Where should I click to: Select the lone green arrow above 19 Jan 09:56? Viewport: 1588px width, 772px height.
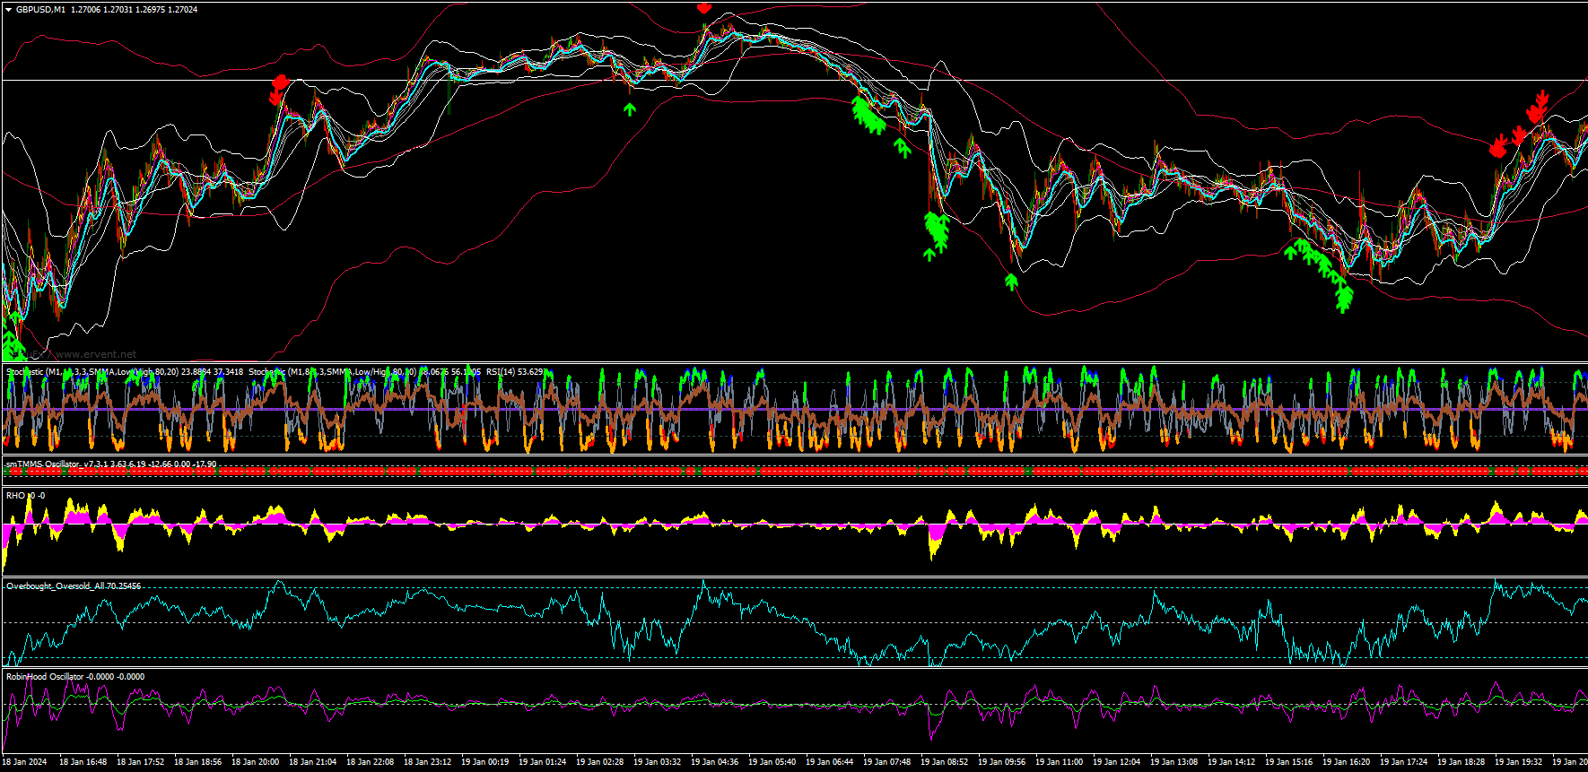(x=1012, y=282)
